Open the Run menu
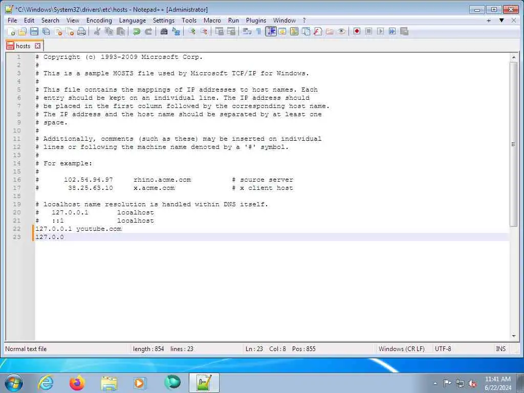The height and width of the screenshot is (393, 524). [233, 20]
